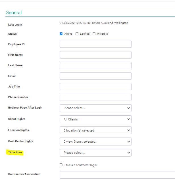175x181 pixels.
Task: Focus the First Name text box
Action: pos(95,55)
